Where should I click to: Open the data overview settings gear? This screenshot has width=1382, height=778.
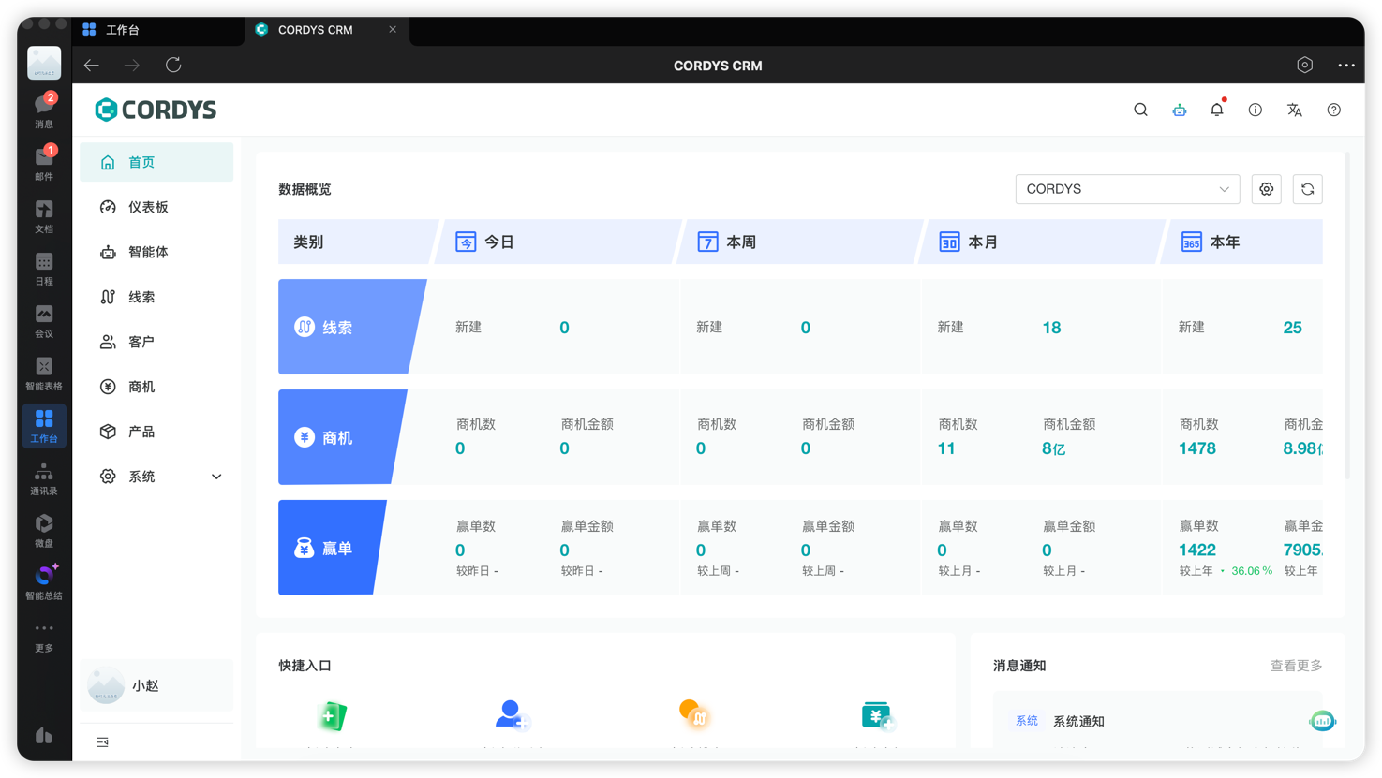(1266, 188)
